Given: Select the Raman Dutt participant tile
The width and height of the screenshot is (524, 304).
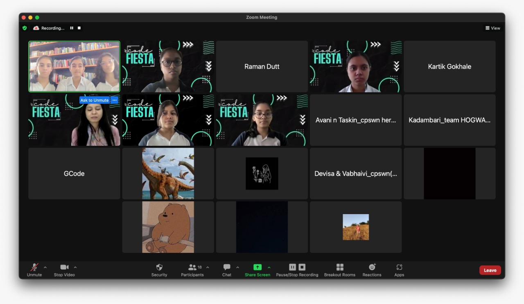Looking at the screenshot, I should 262,67.
